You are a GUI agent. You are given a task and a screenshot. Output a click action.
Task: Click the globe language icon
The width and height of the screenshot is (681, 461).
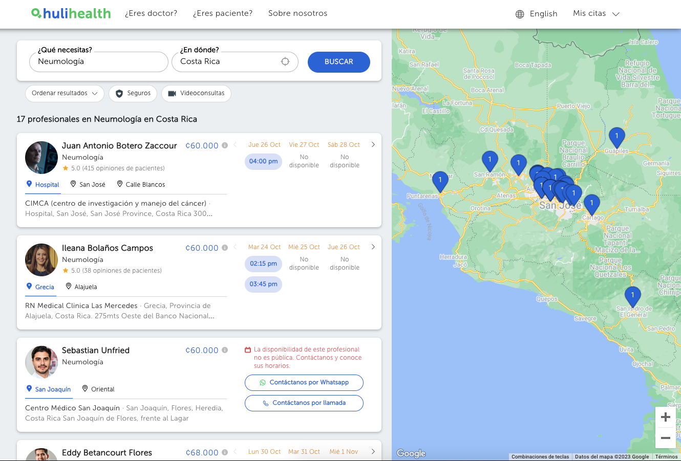[x=520, y=14]
